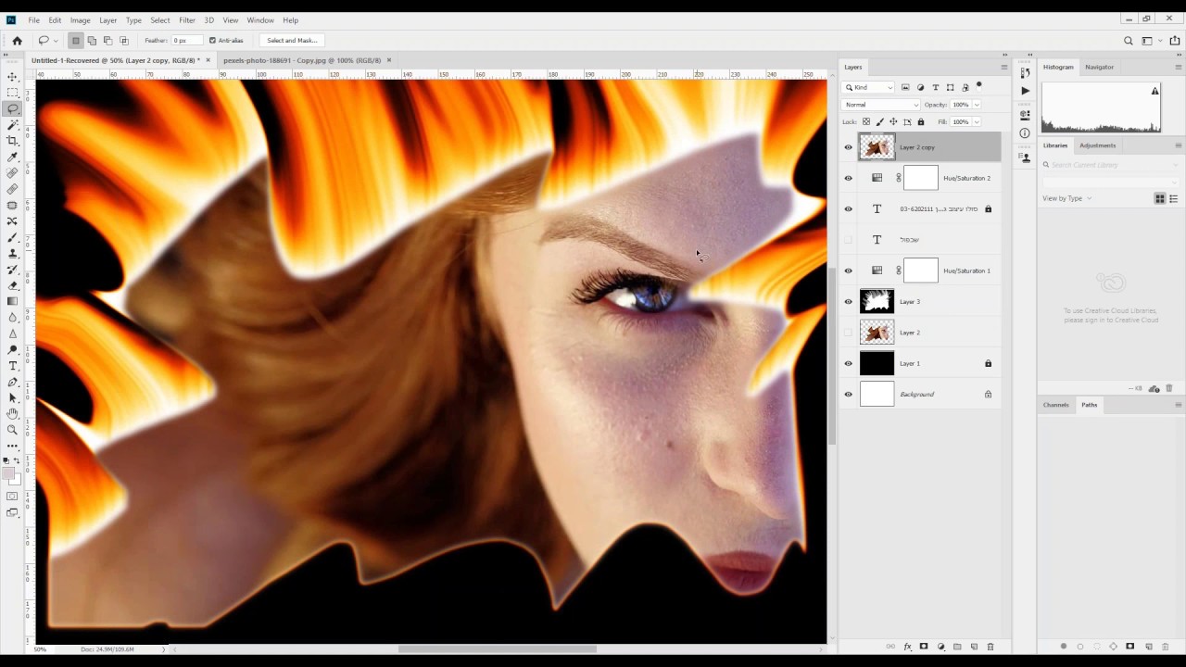1186x667 pixels.
Task: Open the Image menu
Action: [80, 19]
